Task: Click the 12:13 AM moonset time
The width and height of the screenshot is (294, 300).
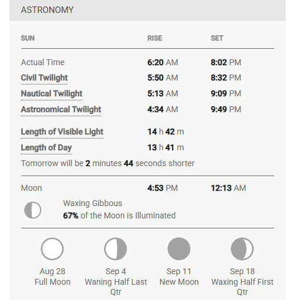Action: (x=228, y=188)
